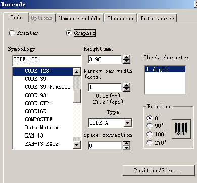Select CODE 128 in symbology list

click(x=43, y=71)
